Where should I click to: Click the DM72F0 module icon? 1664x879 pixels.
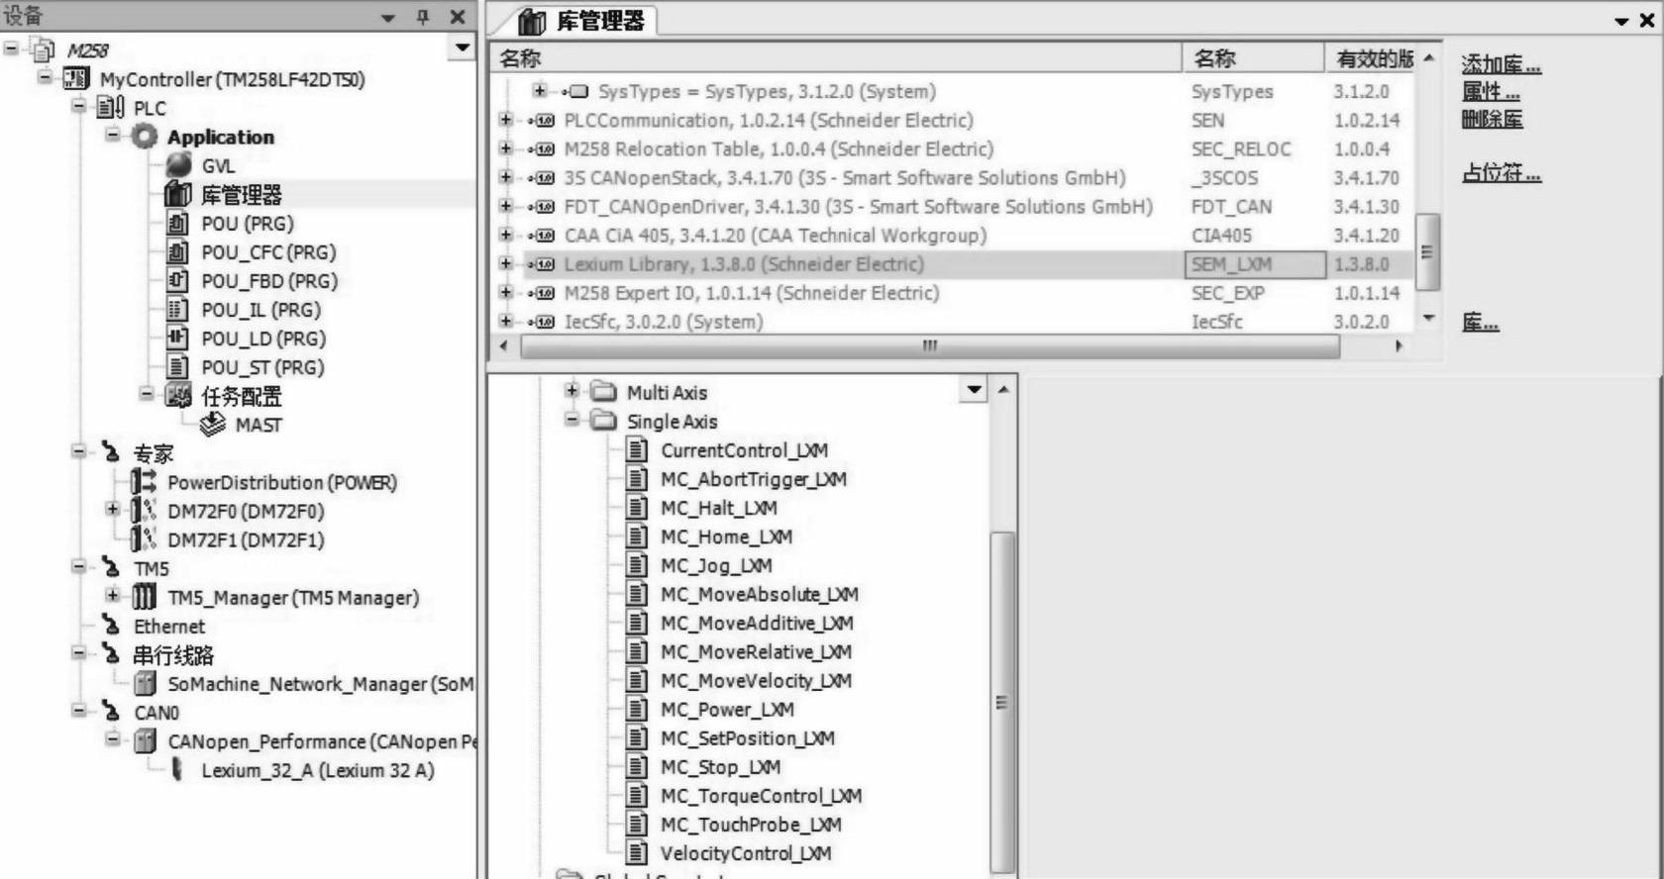pos(145,511)
